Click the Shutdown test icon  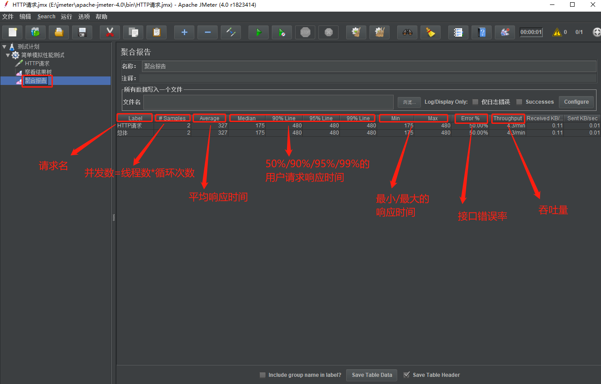pos(328,32)
